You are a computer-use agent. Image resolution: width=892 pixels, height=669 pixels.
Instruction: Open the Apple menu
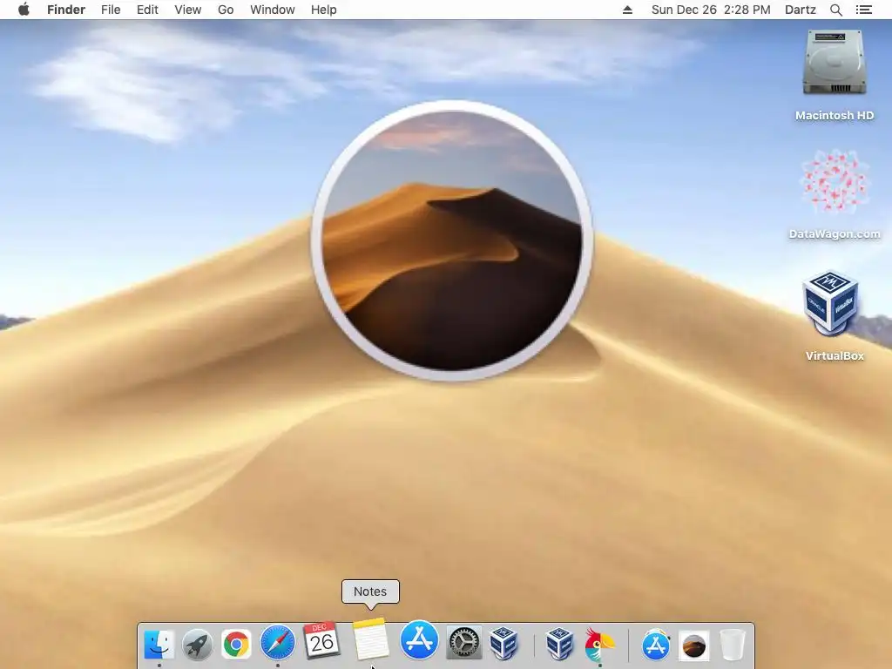(24, 10)
